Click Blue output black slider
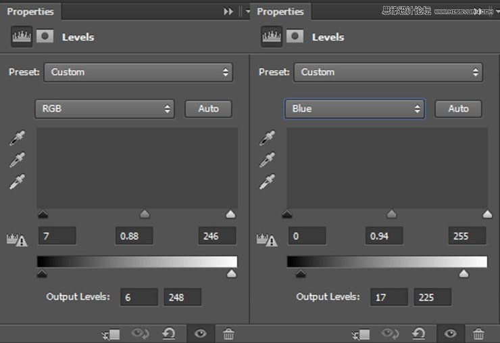The height and width of the screenshot is (343, 500). pos(301,274)
